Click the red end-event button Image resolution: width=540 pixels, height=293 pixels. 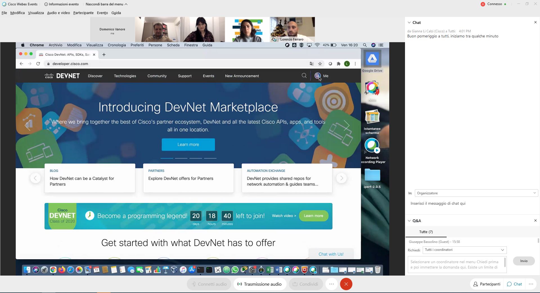click(x=346, y=284)
